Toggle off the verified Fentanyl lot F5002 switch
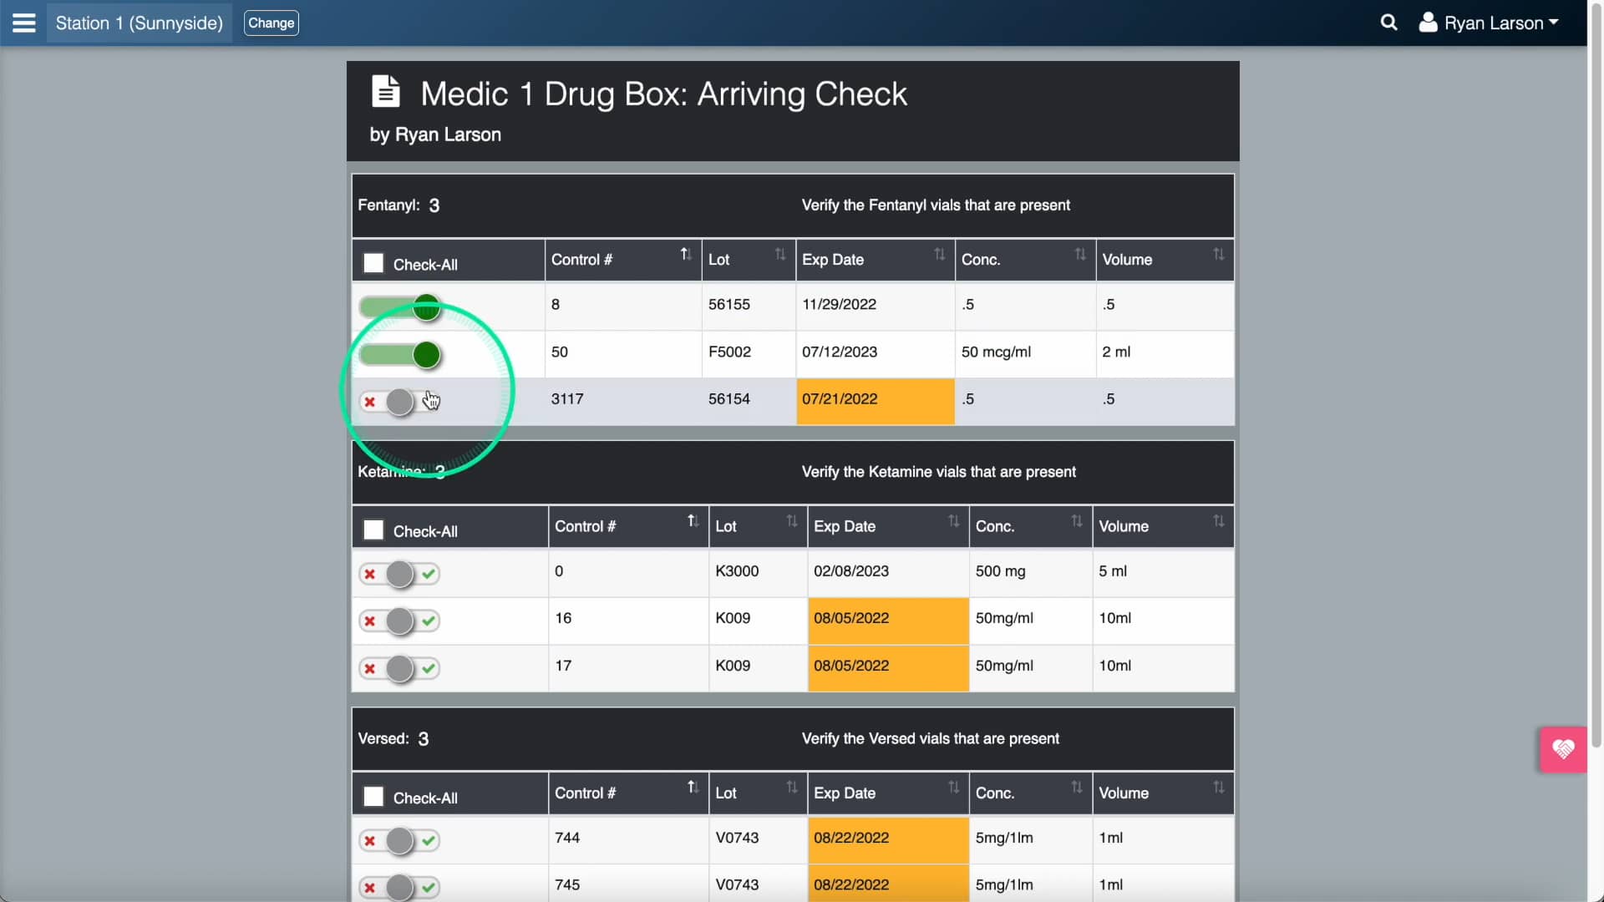 (x=401, y=354)
